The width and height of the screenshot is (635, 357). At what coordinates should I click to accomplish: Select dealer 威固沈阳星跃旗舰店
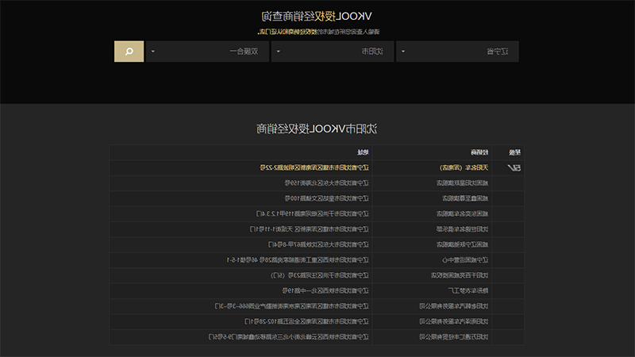tap(463, 183)
